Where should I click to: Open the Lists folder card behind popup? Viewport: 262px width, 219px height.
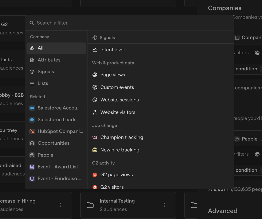(x=12, y=64)
